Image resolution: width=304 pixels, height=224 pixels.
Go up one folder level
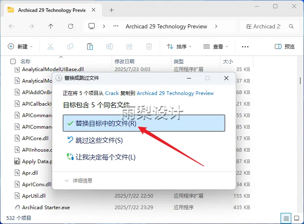point(51,26)
